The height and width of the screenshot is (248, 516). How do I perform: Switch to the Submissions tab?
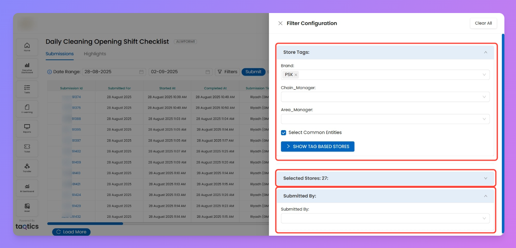(x=60, y=54)
